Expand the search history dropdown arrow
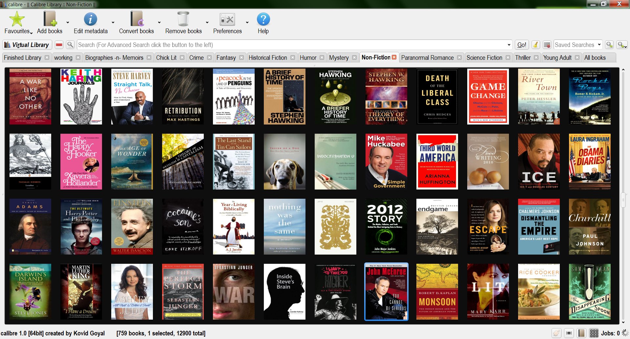This screenshot has width=630, height=339. (509, 45)
